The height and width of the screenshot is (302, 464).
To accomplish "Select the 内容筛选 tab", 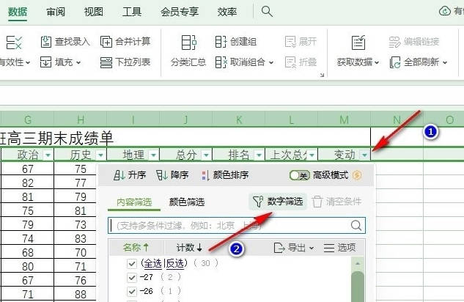I will click(134, 202).
